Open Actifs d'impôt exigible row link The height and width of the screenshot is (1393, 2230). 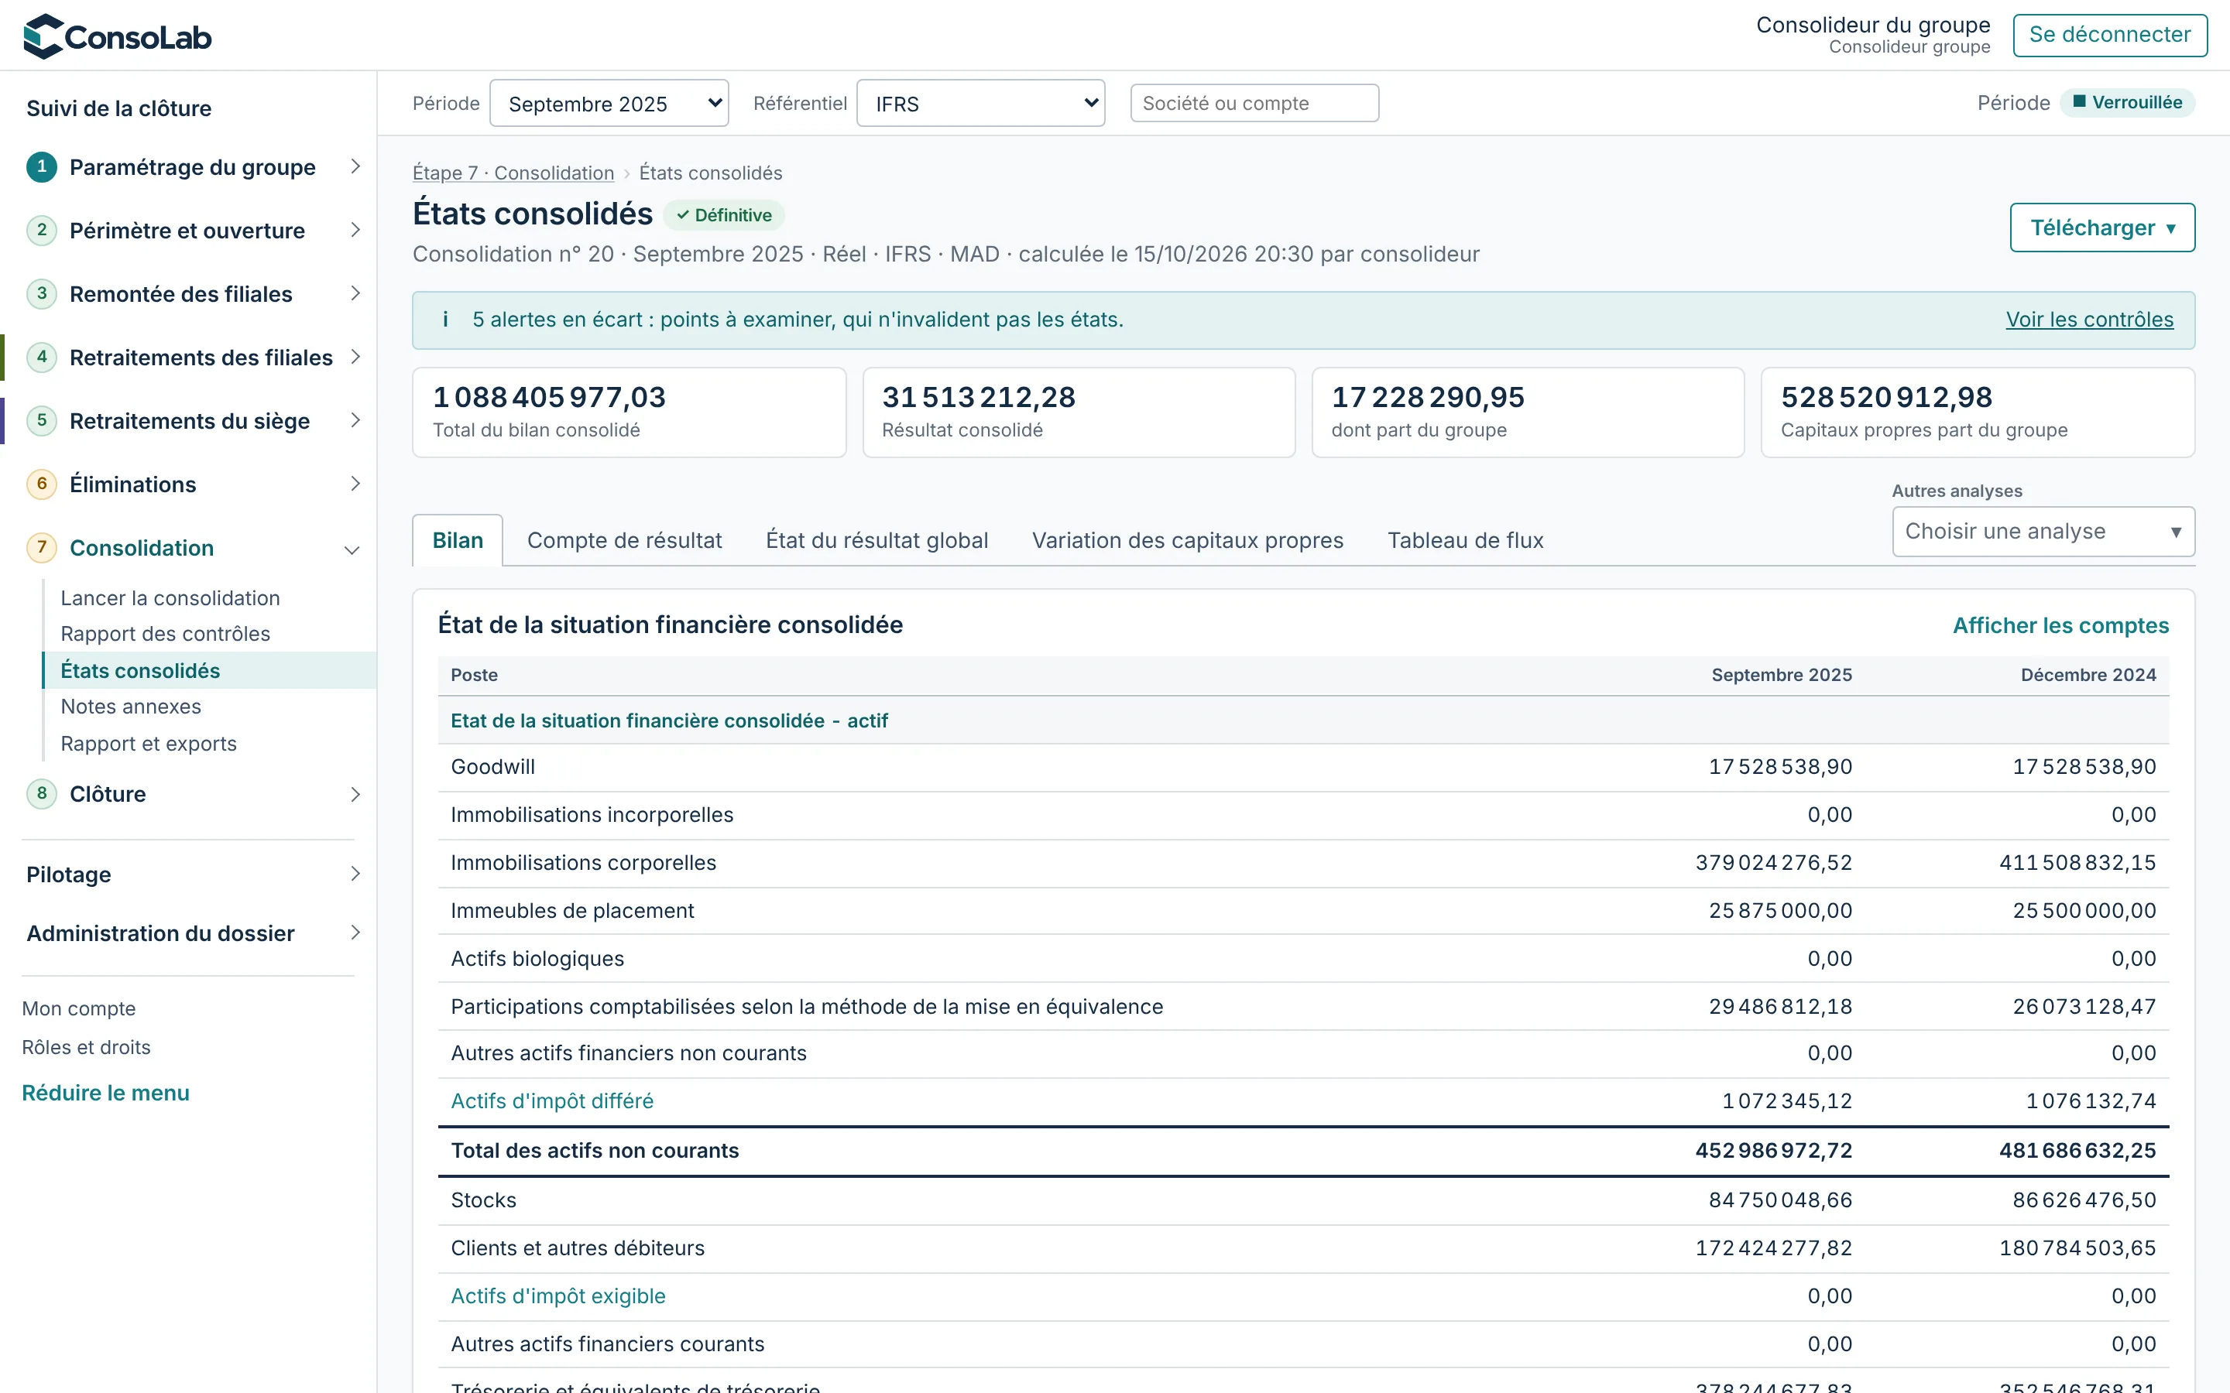pyautogui.click(x=558, y=1296)
